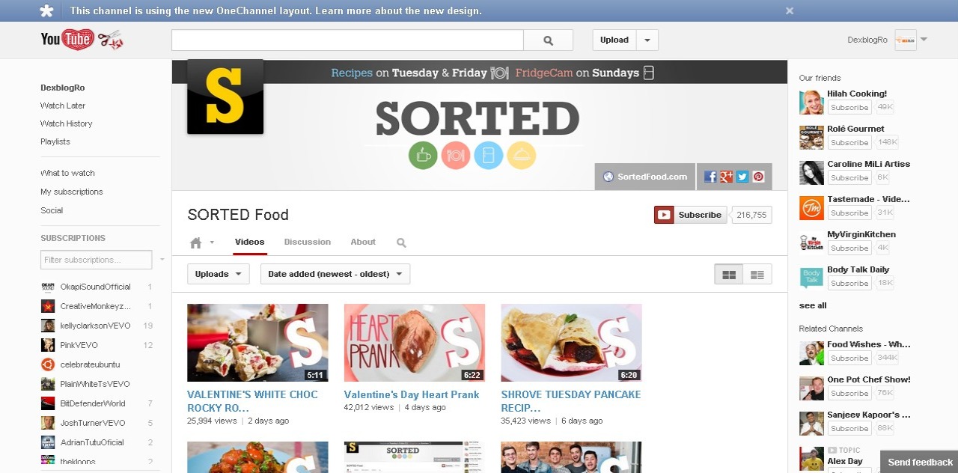Expand the account menu arrow
This screenshot has width=958, height=473.
click(924, 40)
